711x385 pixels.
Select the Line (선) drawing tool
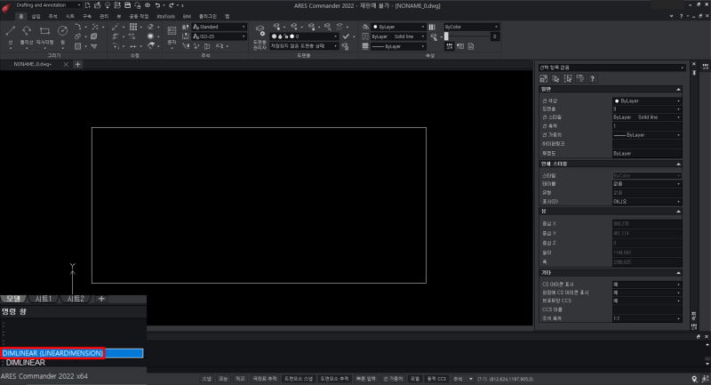[x=11, y=36]
